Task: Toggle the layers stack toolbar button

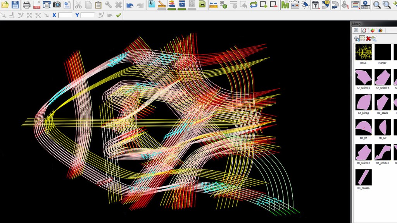Action: [172, 5]
